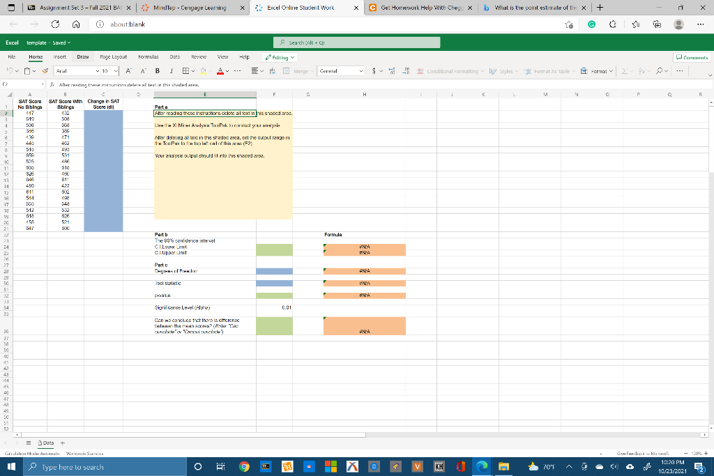Toggle wrap text
The image size is (714, 476).
273,71
